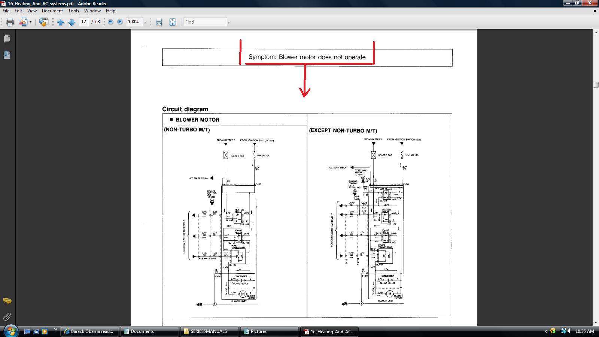599x337 pixels.
Task: Show the Comments panel in the sidebar
Action: tap(7, 301)
